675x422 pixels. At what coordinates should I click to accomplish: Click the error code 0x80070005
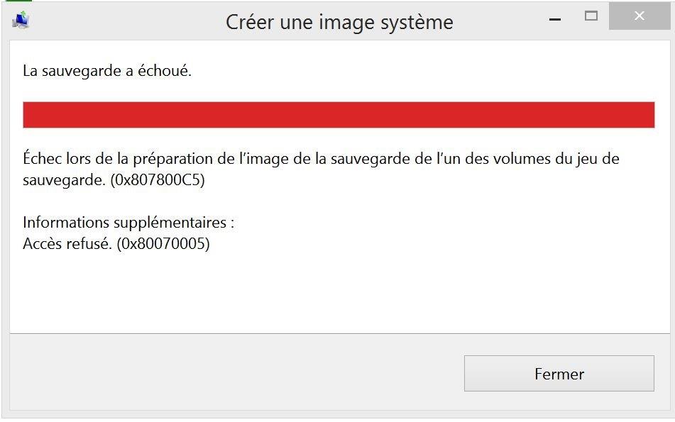point(163,244)
